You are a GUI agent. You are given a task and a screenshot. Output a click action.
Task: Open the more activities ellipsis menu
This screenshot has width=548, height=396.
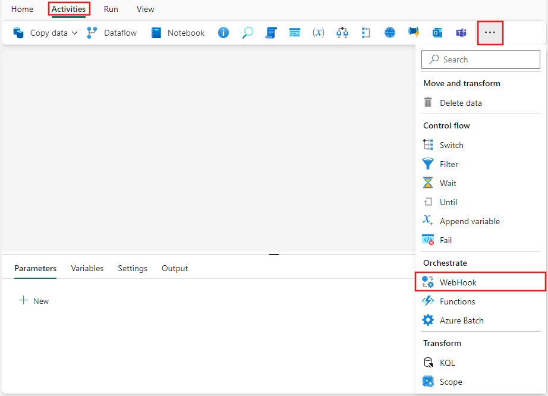click(x=490, y=33)
